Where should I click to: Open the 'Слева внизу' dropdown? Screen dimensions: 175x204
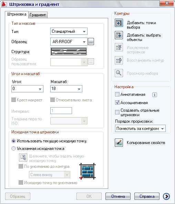point(50,175)
